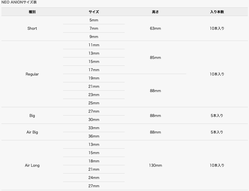Click the 25mm size cell
This screenshot has height=191, width=249.
[94, 103]
